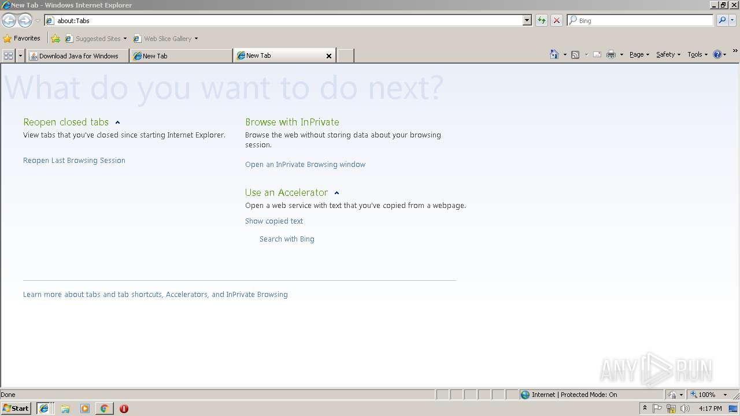The width and height of the screenshot is (740, 416).
Task: Click Learn more about tabs link
Action: (x=155, y=295)
